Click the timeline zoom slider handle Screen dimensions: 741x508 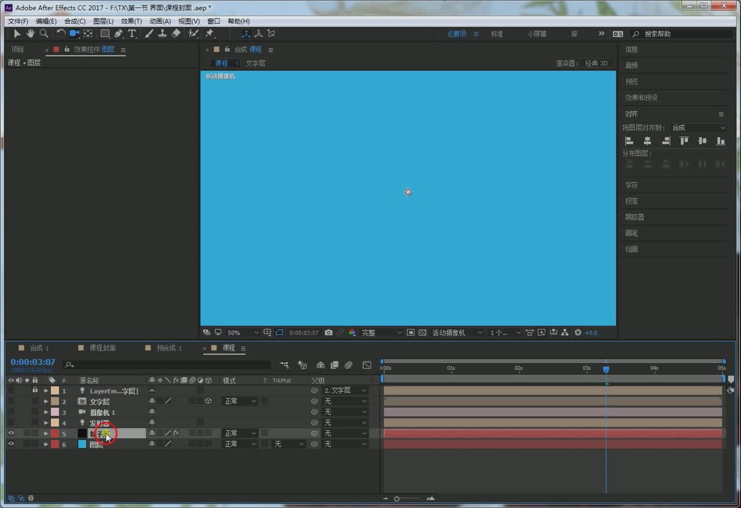pos(397,498)
